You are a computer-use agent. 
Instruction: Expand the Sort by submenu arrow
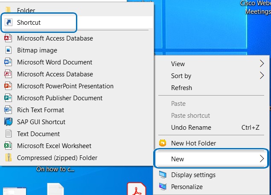point(262,76)
